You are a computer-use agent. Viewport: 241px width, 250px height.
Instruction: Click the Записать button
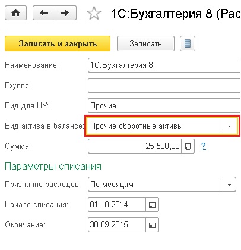point(145,43)
